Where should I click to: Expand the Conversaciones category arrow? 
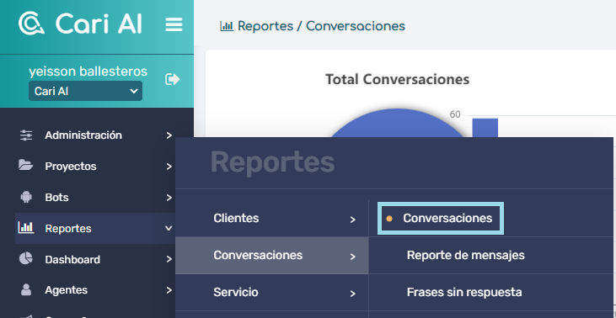(352, 257)
